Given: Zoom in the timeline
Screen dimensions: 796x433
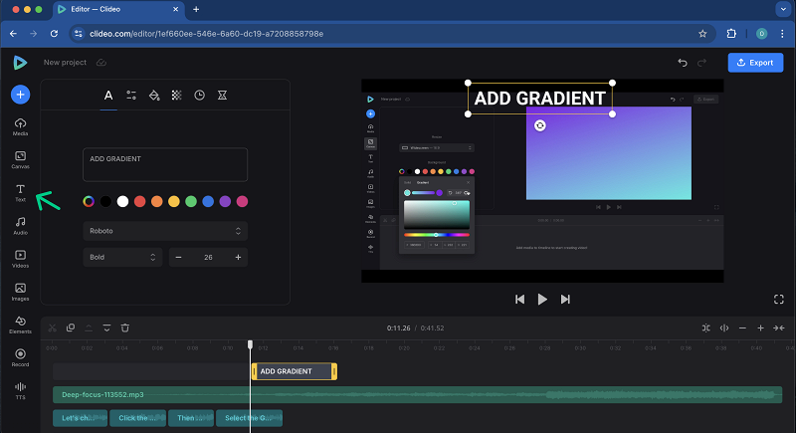Looking at the screenshot, I should (x=760, y=327).
